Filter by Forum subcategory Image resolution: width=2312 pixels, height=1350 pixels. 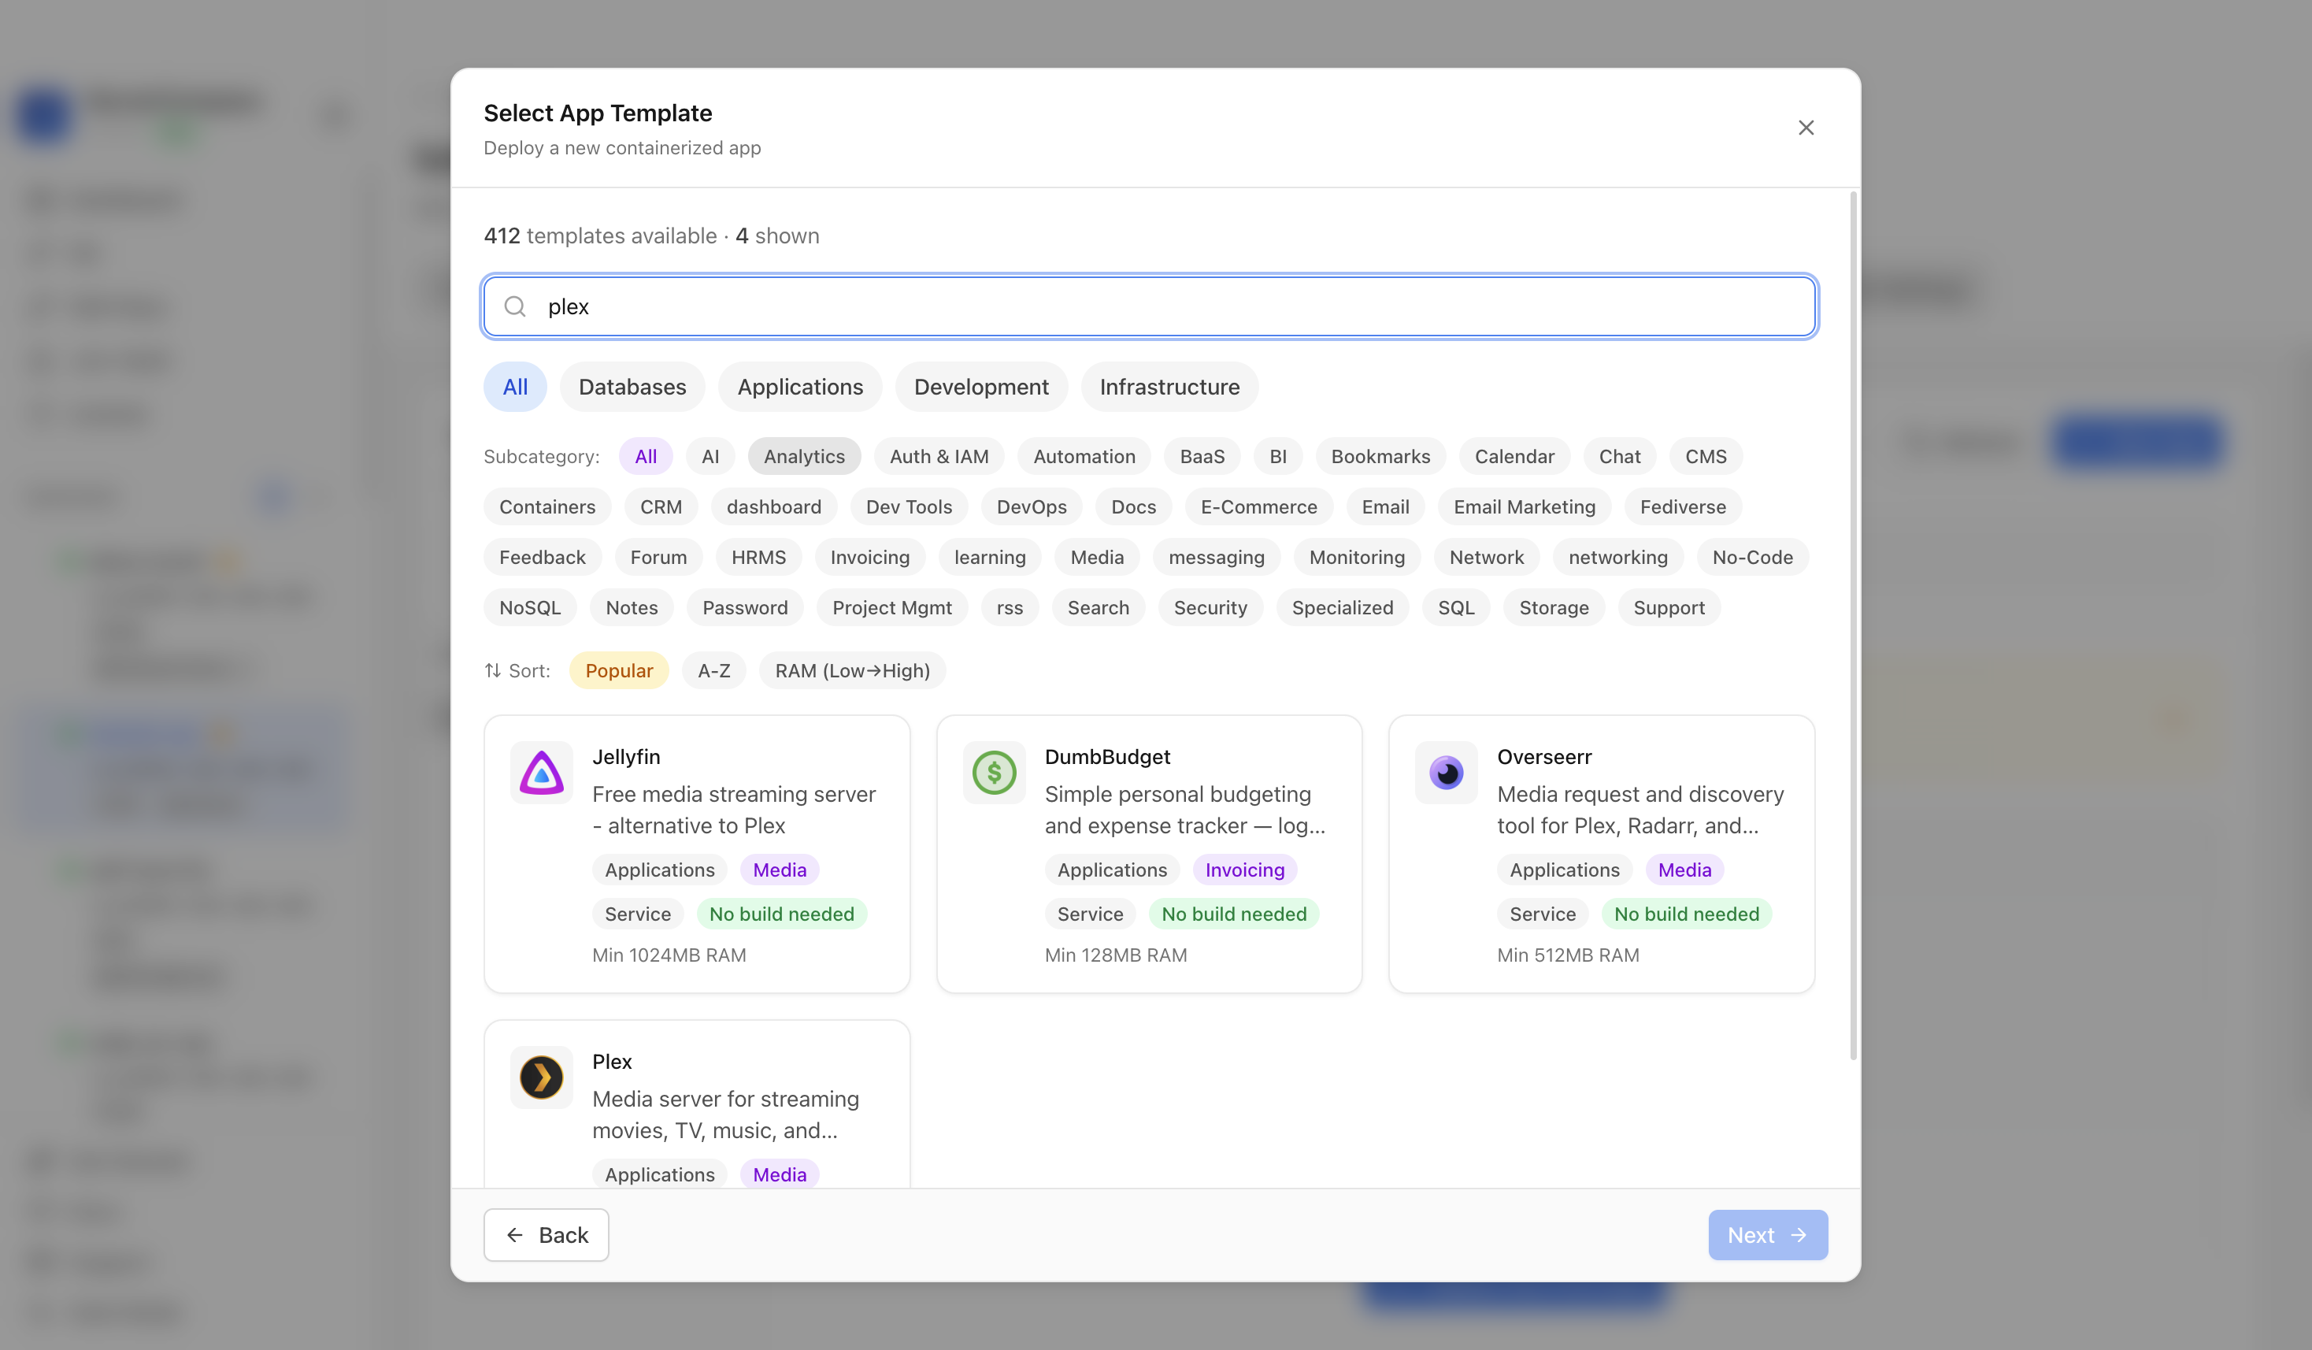click(658, 557)
